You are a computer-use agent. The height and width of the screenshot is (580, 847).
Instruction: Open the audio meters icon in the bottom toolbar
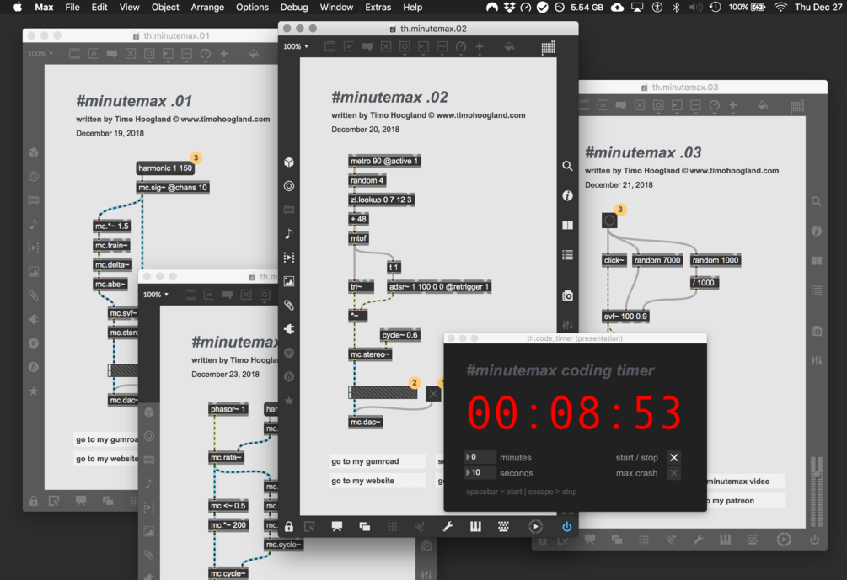(x=476, y=526)
